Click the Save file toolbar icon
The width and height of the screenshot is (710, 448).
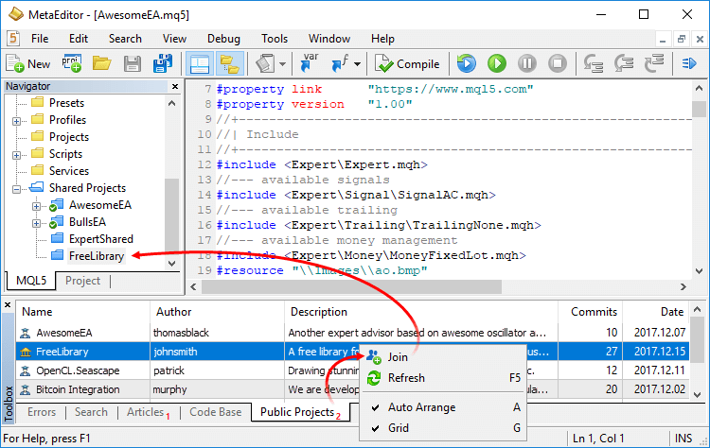(133, 63)
